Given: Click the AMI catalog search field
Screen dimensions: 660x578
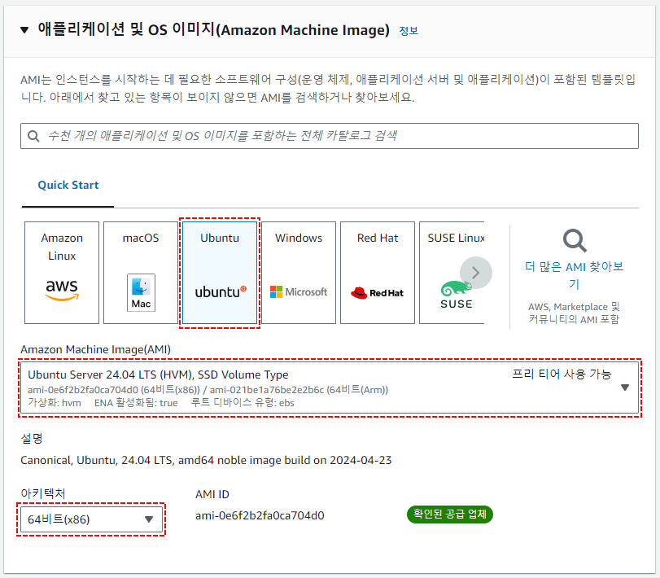Looking at the screenshot, I should point(329,136).
